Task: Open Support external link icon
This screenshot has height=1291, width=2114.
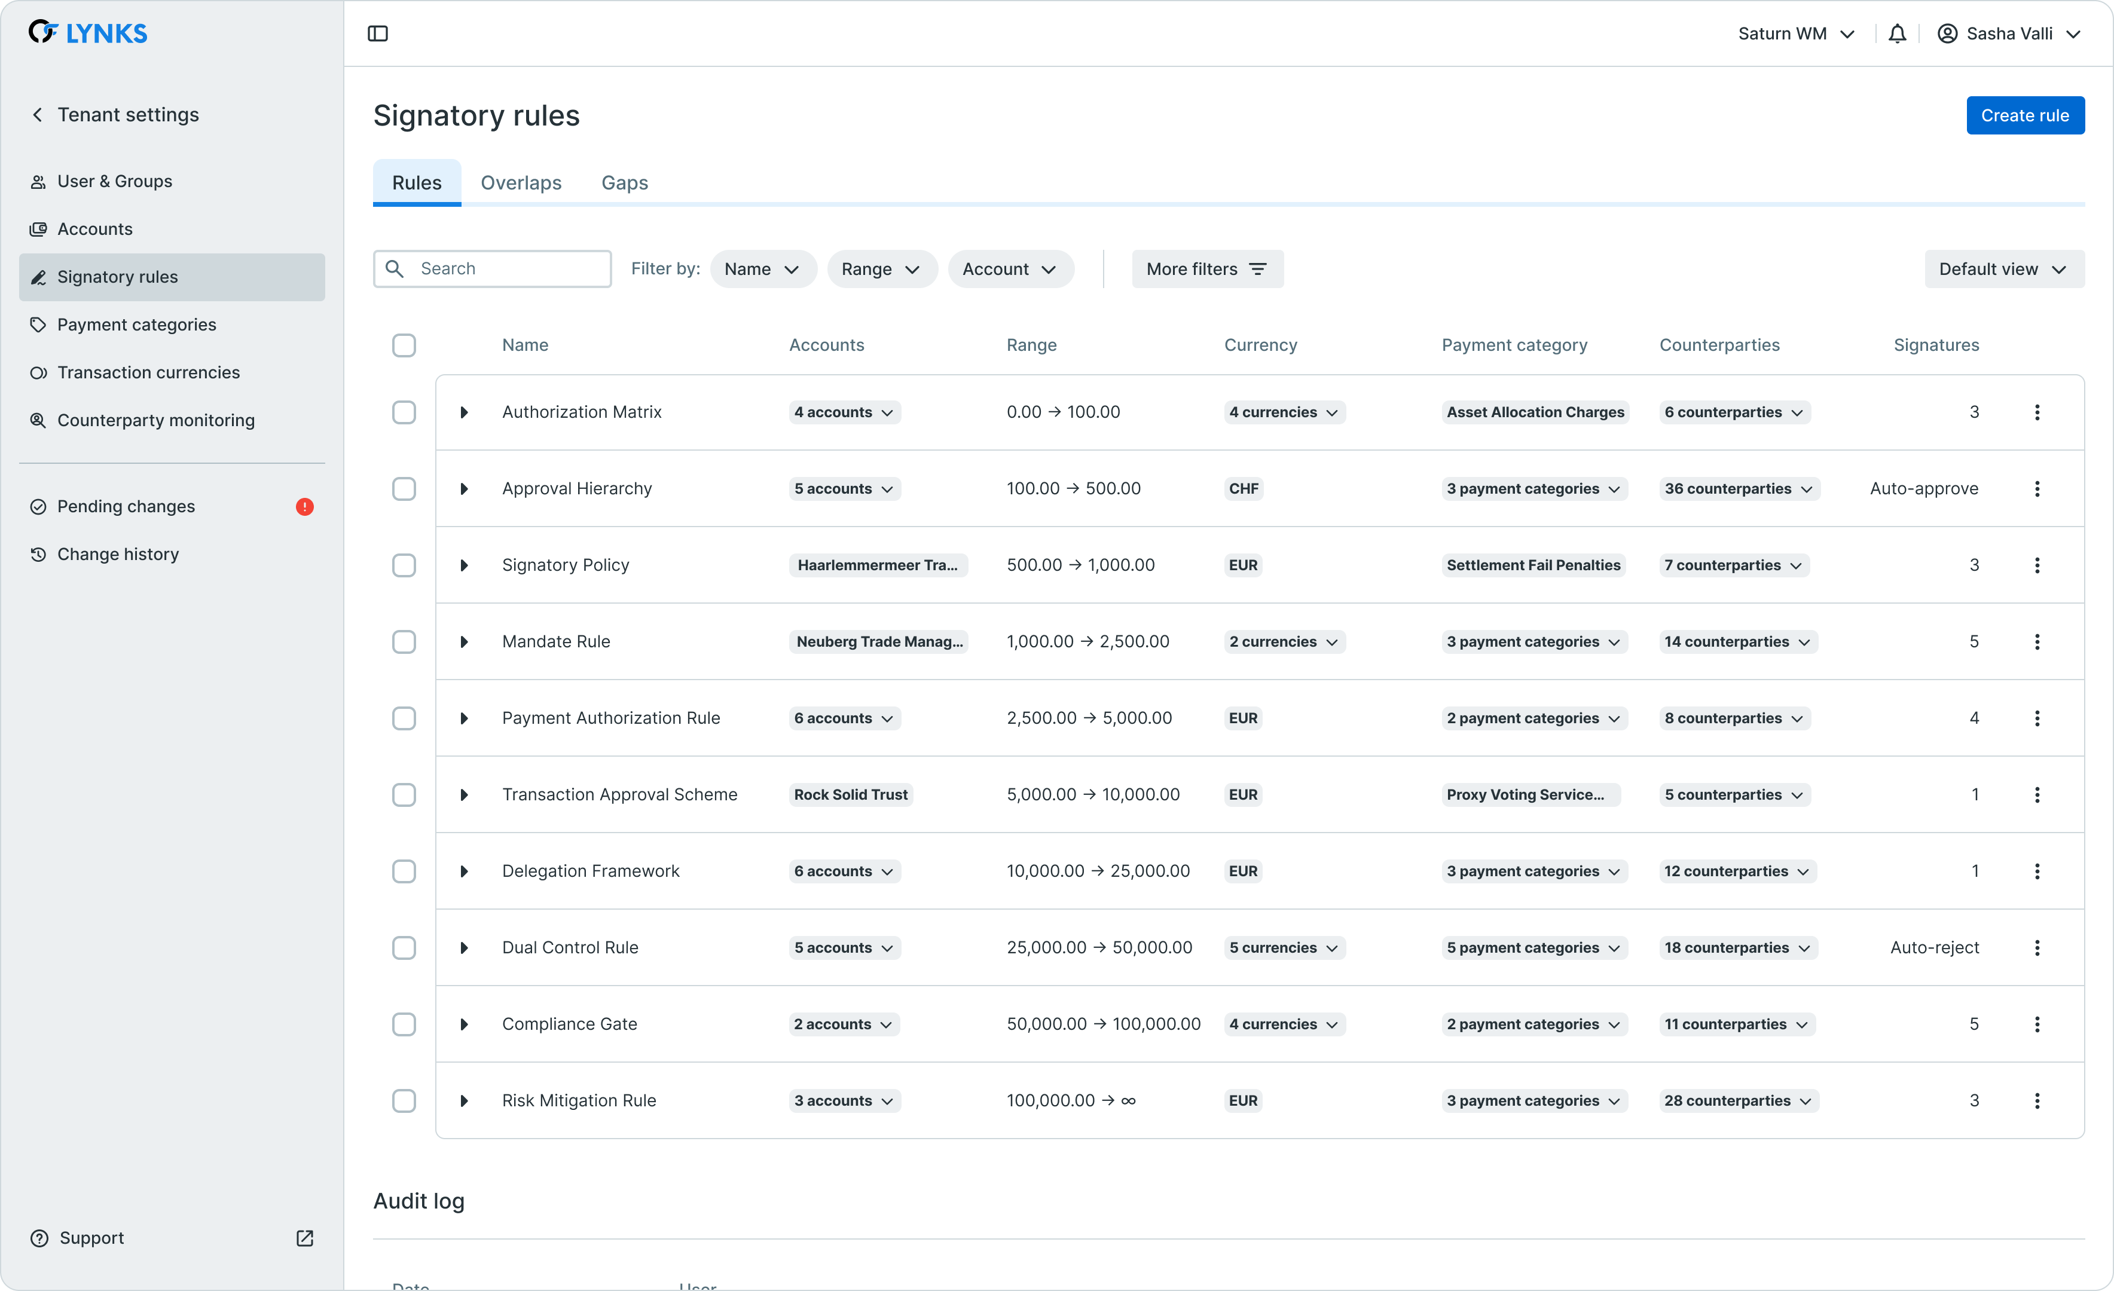Action: [x=304, y=1238]
